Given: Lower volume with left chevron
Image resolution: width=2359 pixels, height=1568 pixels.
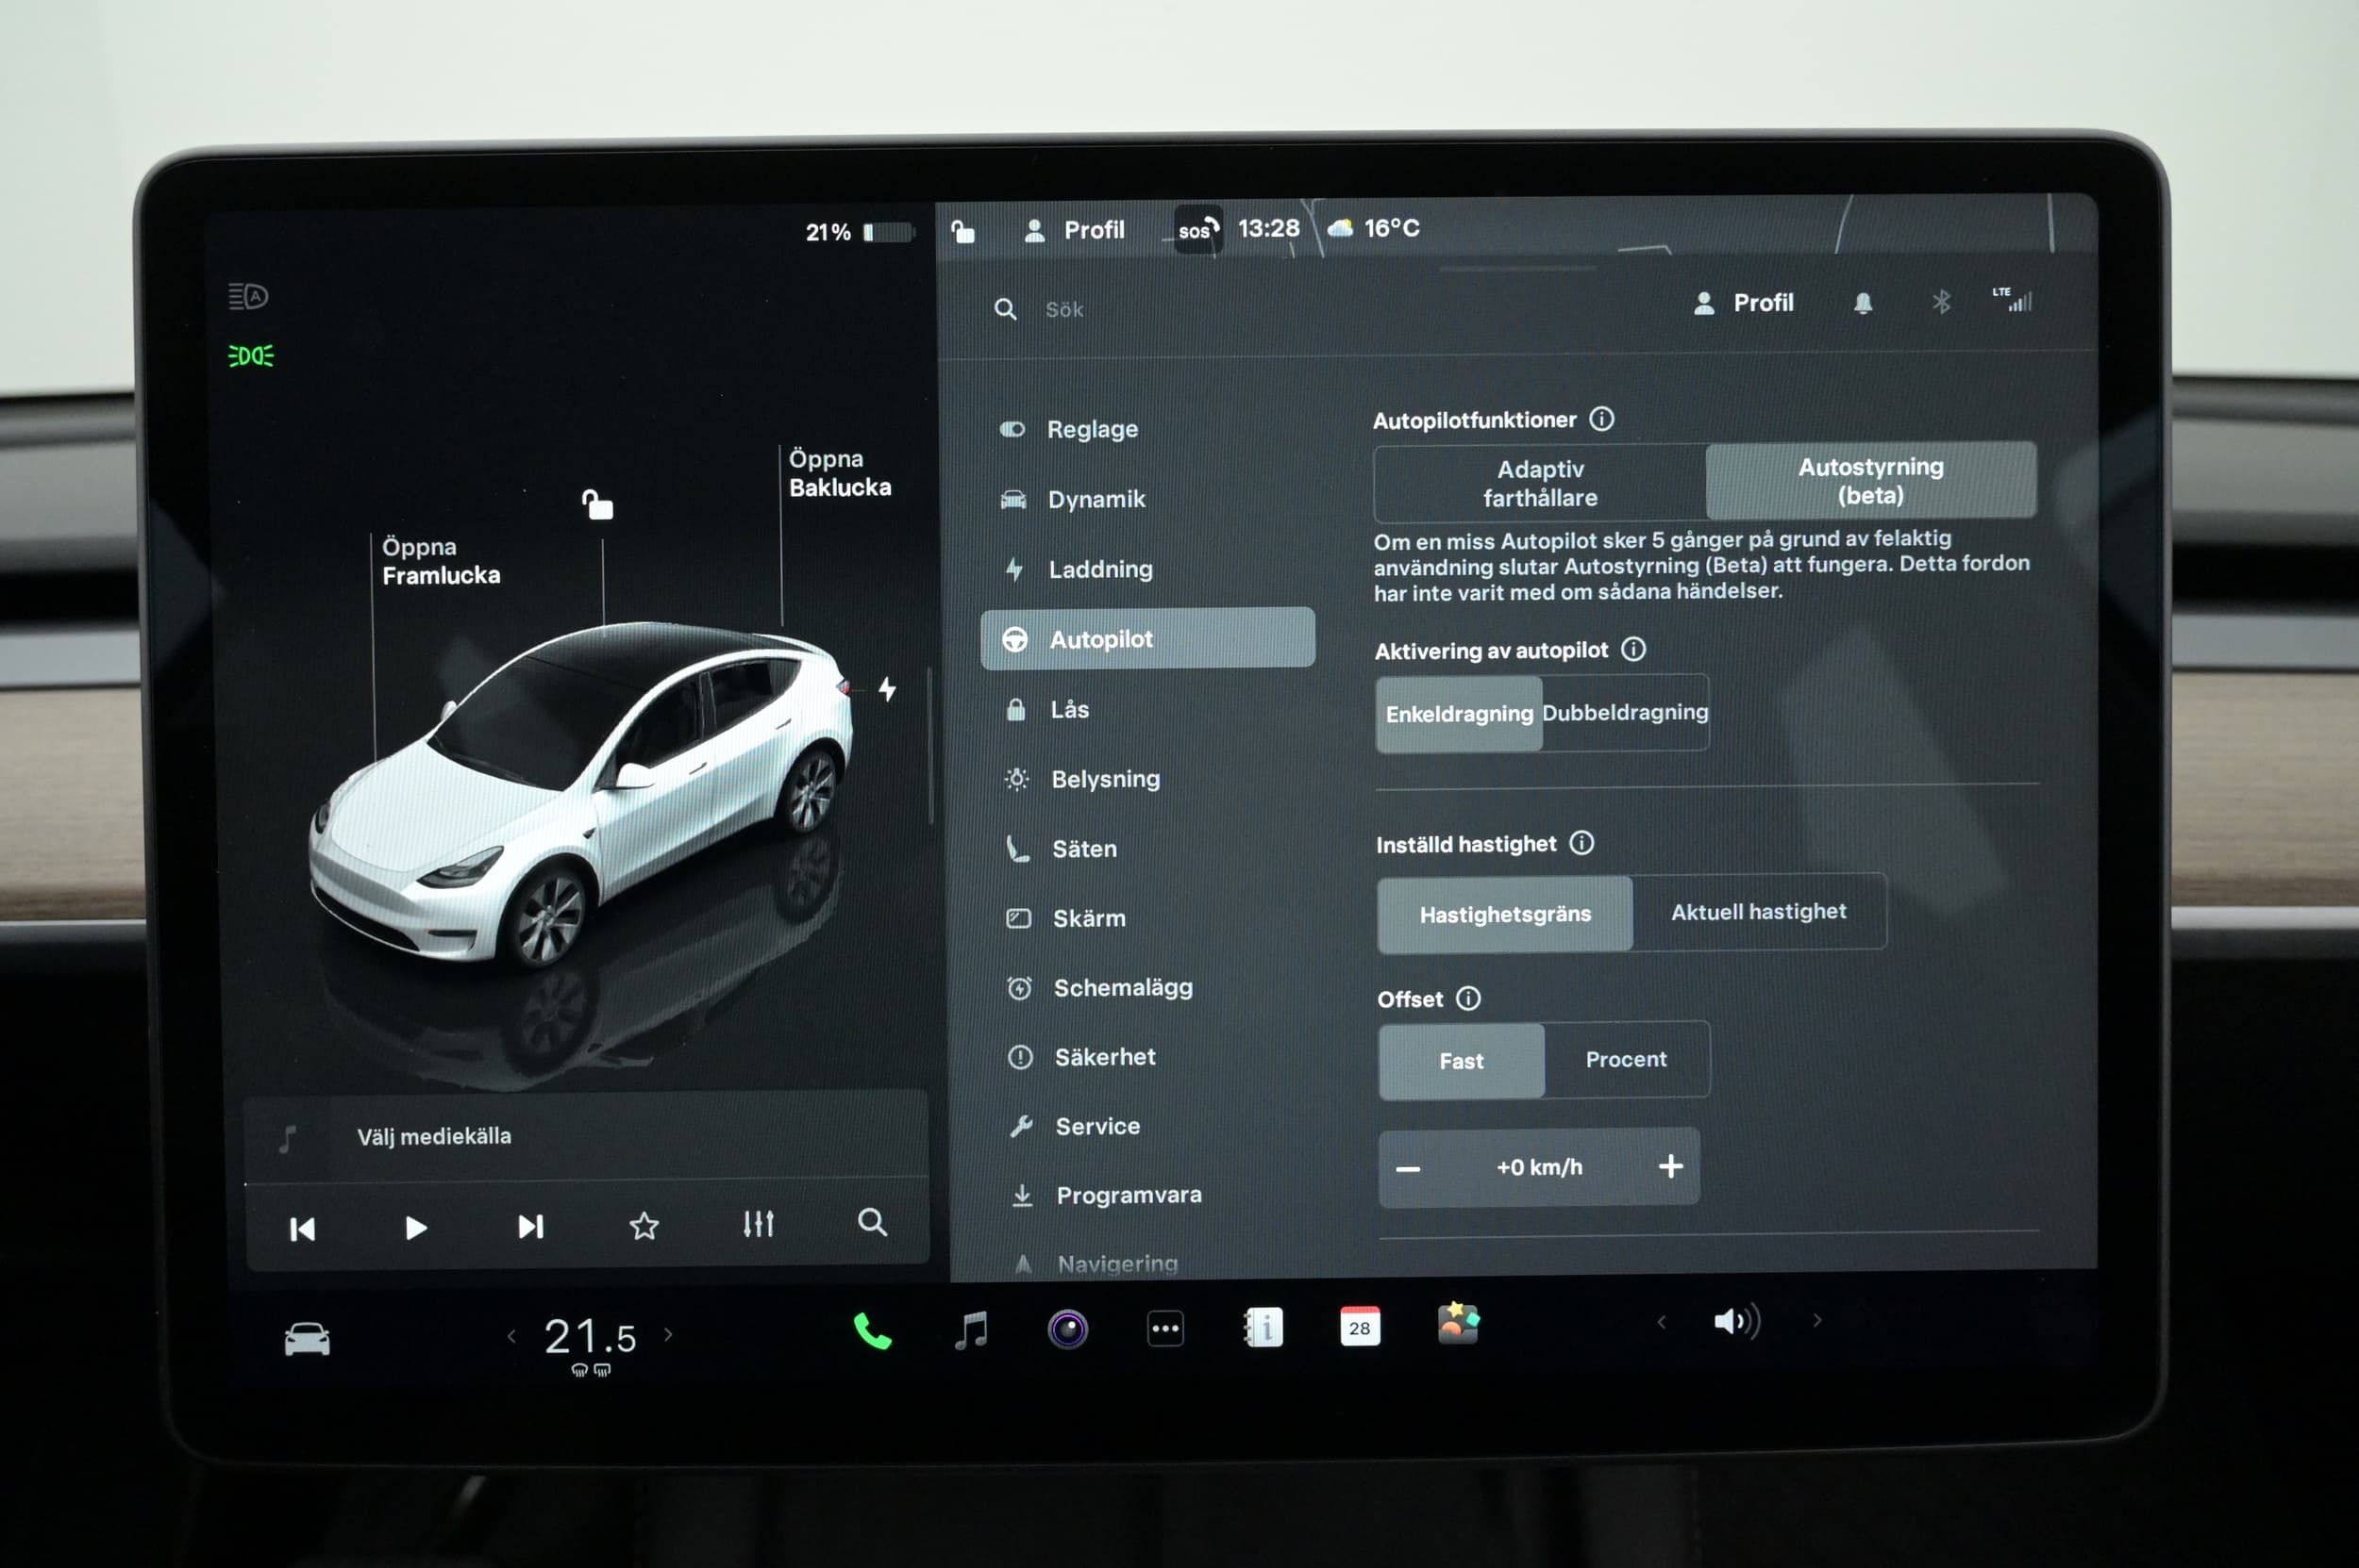Looking at the screenshot, I should (x=1662, y=1322).
